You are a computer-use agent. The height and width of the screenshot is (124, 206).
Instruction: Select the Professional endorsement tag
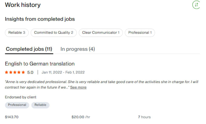pyautogui.click(x=17, y=105)
